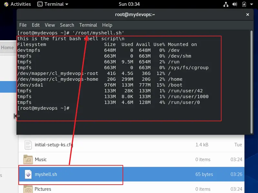The width and height of the screenshot is (258, 193).
Task: Open the View menu
Action: (x=50, y=25)
